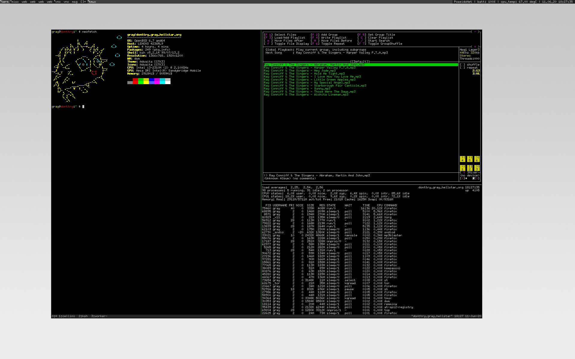The width and height of the screenshot is (575, 359).
Task: Click the magenta color block in neofetch
Action: click(x=157, y=81)
